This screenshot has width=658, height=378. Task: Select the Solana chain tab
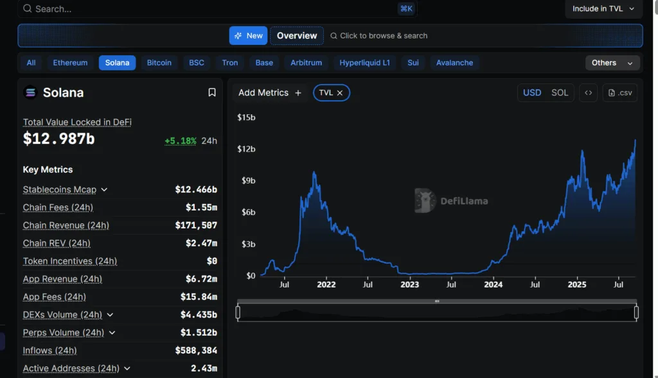(117, 63)
